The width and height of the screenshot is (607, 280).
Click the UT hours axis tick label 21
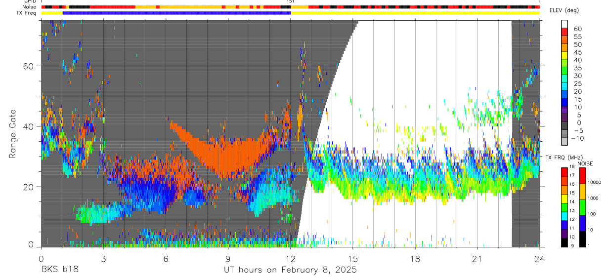click(477, 259)
